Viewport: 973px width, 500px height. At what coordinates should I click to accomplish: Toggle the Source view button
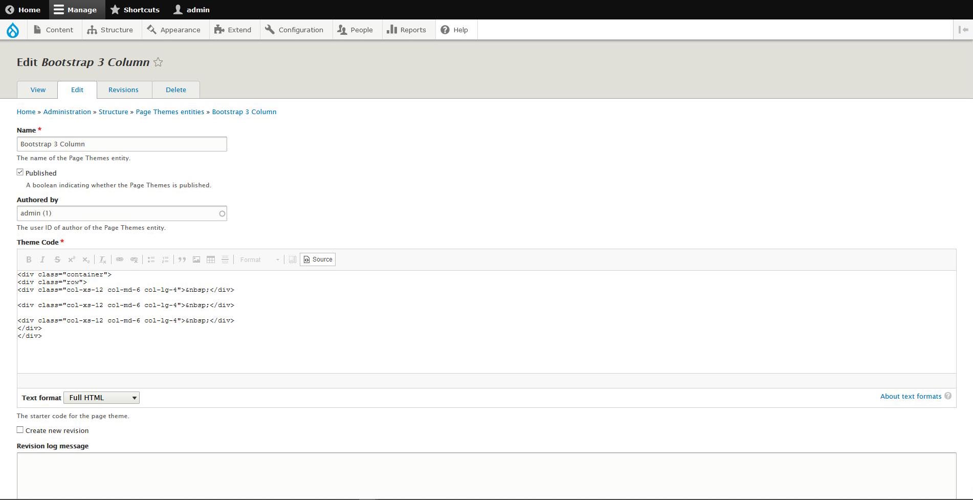point(318,259)
